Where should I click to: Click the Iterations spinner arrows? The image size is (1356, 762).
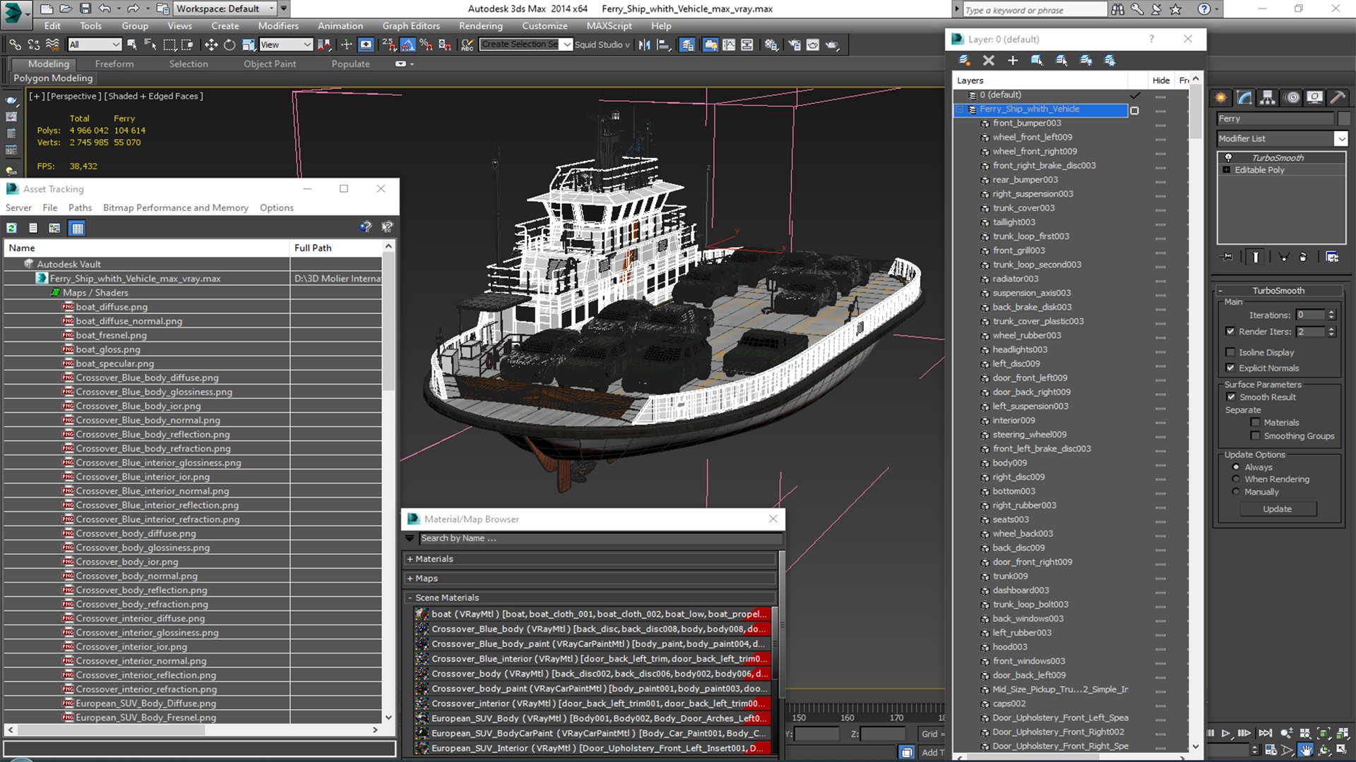point(1331,315)
